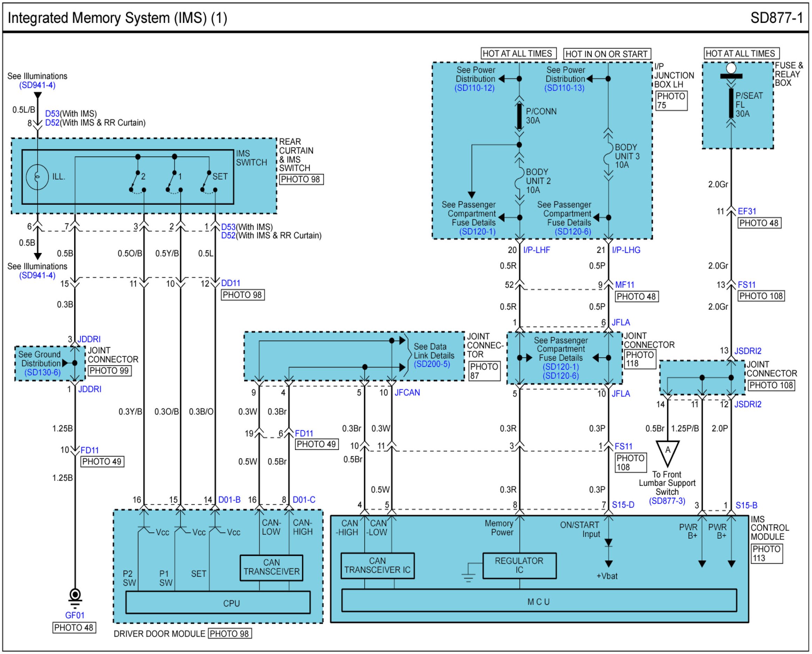Click the SD941-4 illuminations link at top left
This screenshot has width=812, height=654.
(37, 85)
